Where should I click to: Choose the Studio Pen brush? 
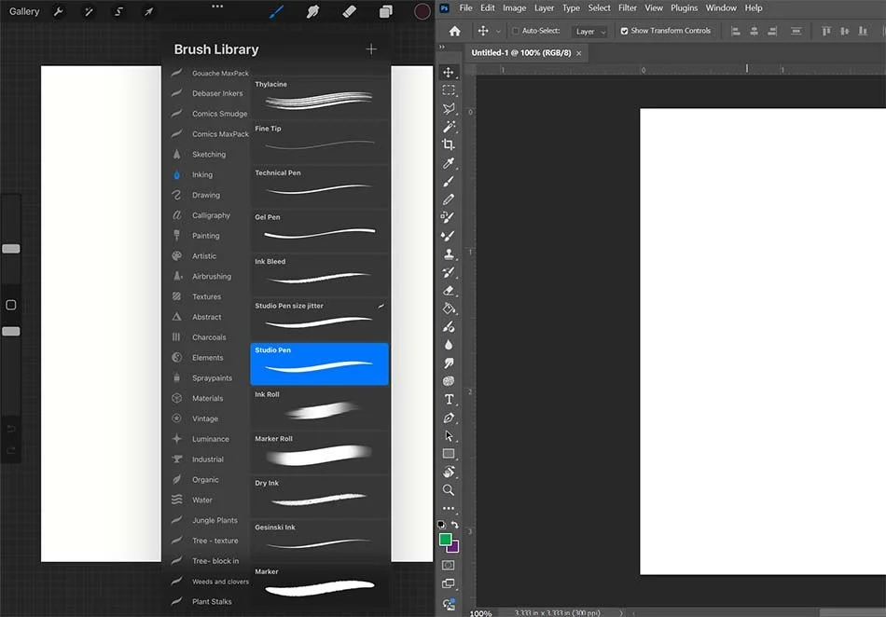[x=319, y=364]
